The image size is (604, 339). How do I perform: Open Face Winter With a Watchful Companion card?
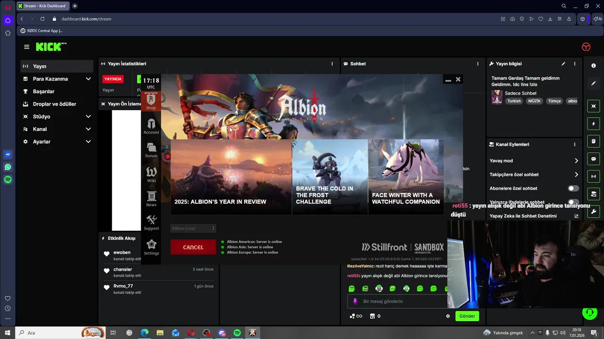pos(406,177)
